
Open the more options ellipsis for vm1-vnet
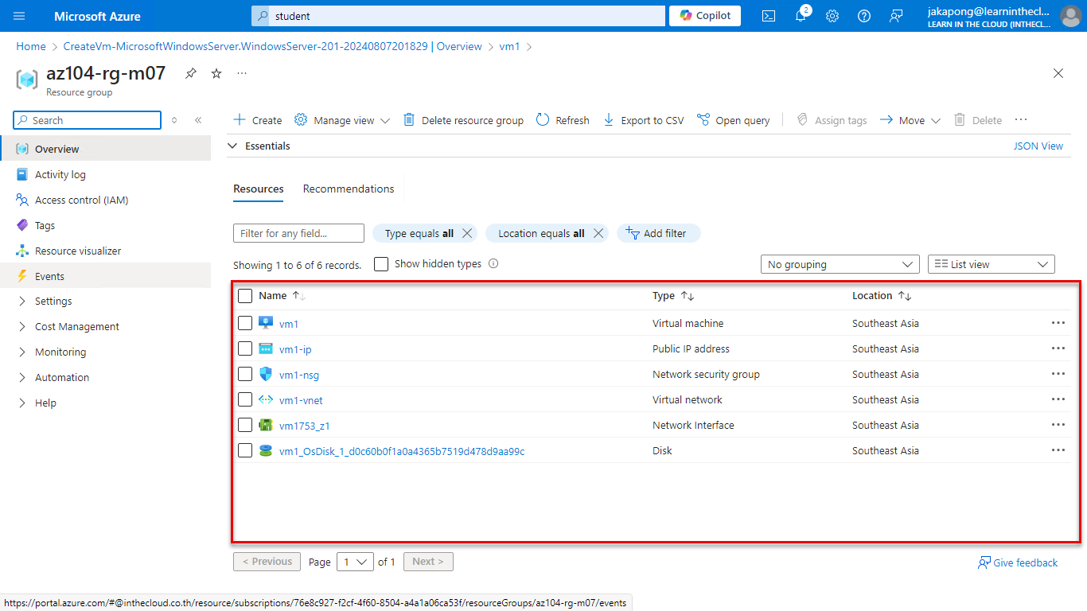(1058, 399)
